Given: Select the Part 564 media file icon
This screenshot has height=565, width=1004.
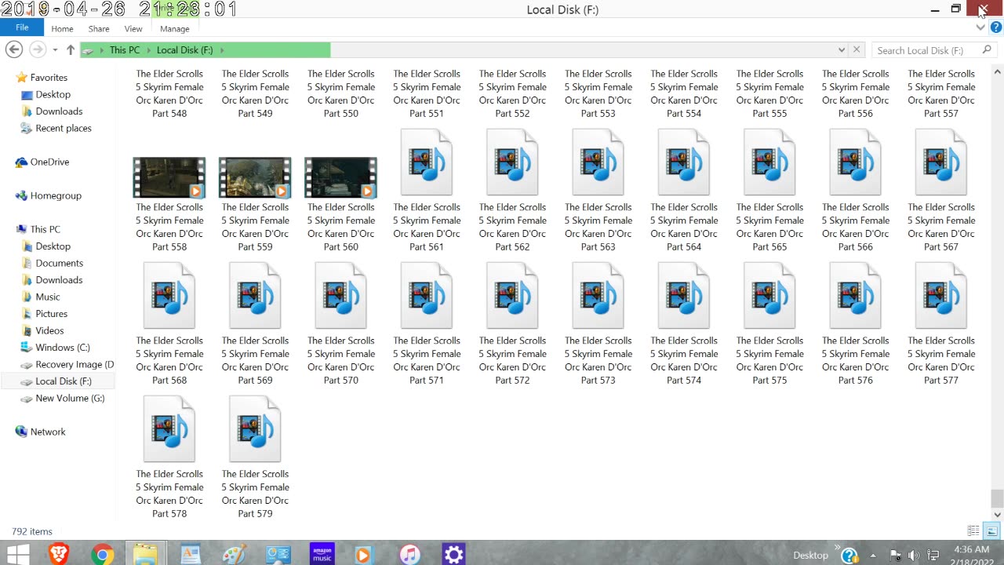Looking at the screenshot, I should (684, 162).
